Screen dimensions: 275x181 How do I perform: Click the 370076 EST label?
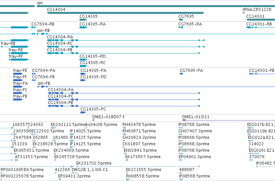[257, 157]
